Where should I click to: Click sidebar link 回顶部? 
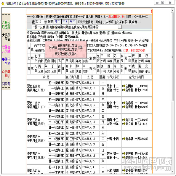click(6, 84)
